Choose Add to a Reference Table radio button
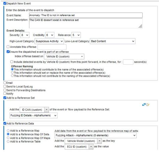The height and width of the screenshot is (152, 159). tap(8, 142)
